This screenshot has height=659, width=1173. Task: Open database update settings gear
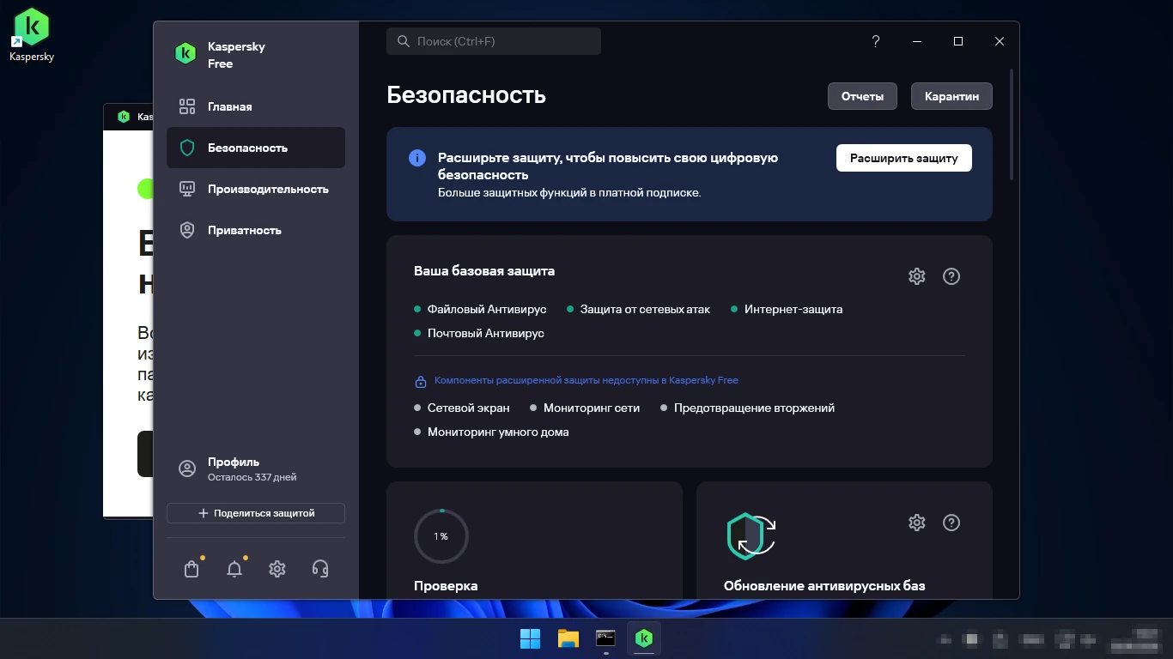coord(917,523)
